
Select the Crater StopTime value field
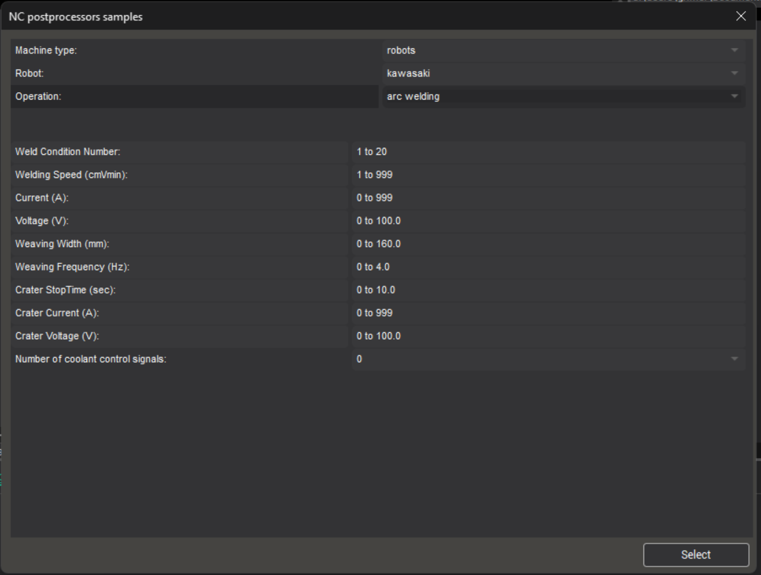click(x=548, y=290)
